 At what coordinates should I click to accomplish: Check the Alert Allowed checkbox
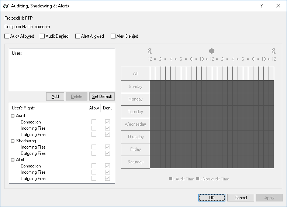click(78, 36)
